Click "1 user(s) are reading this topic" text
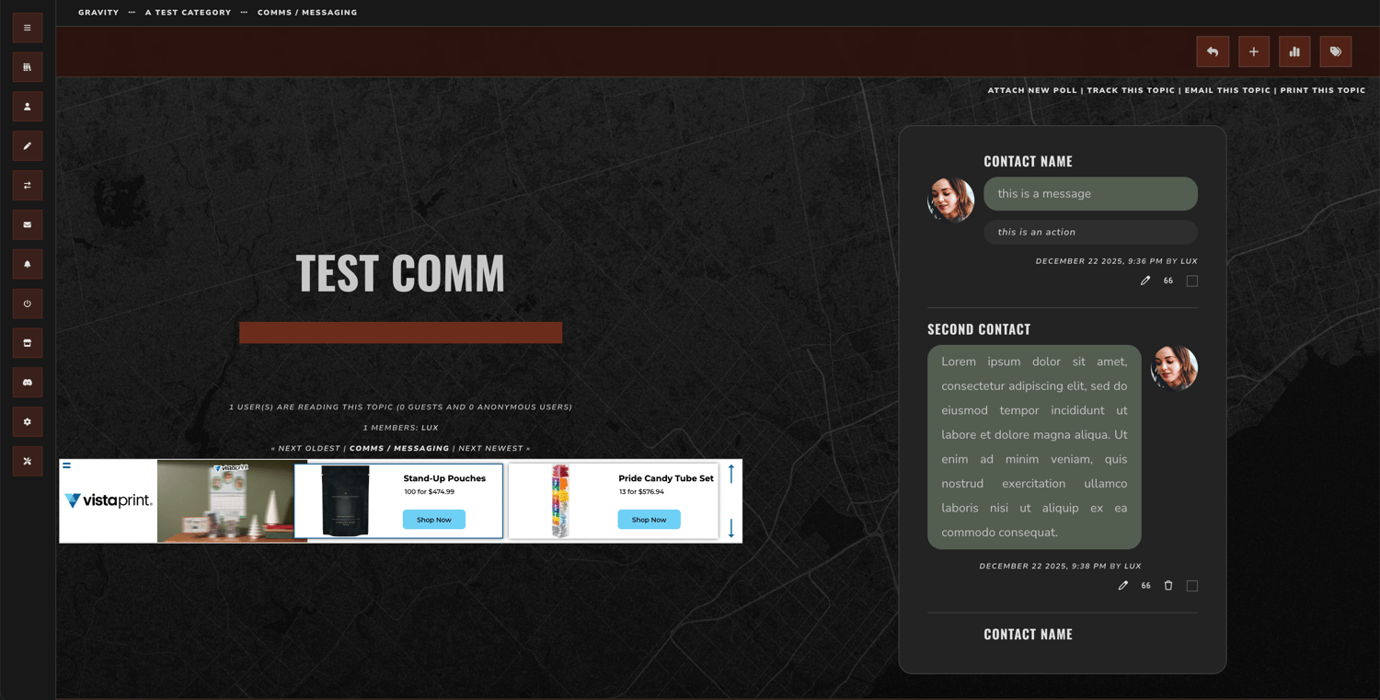Viewport: 1380px width, 700px height. [x=312, y=407]
